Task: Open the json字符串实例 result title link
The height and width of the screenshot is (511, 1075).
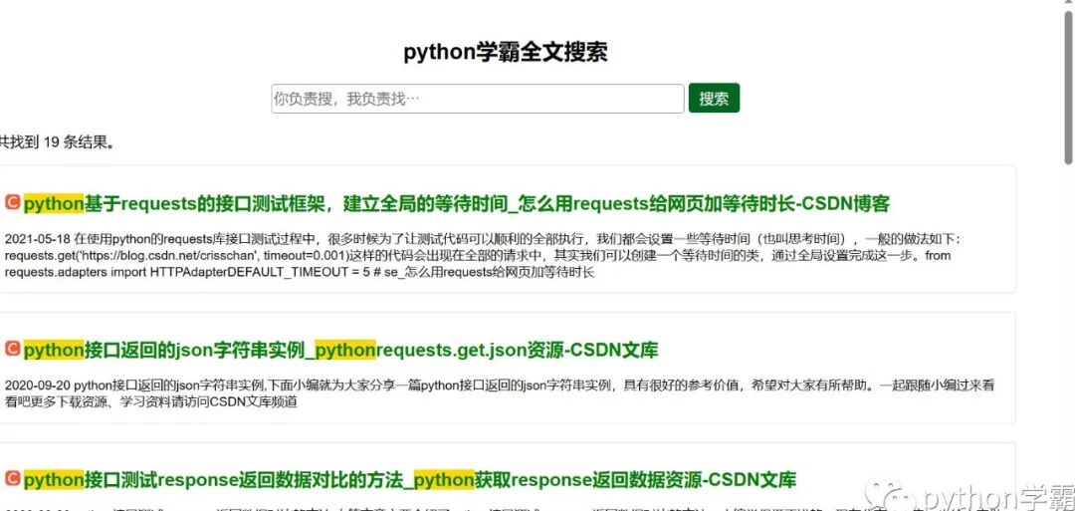Action: [x=340, y=350]
